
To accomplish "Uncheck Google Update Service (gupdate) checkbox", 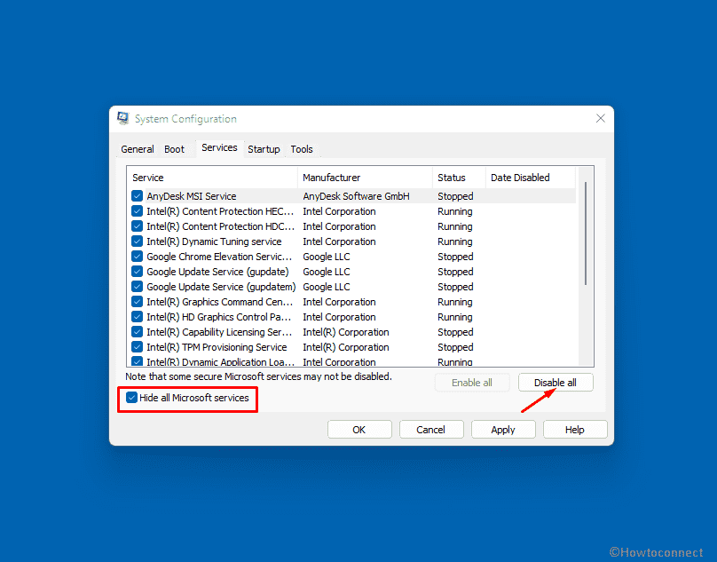I will click(137, 272).
